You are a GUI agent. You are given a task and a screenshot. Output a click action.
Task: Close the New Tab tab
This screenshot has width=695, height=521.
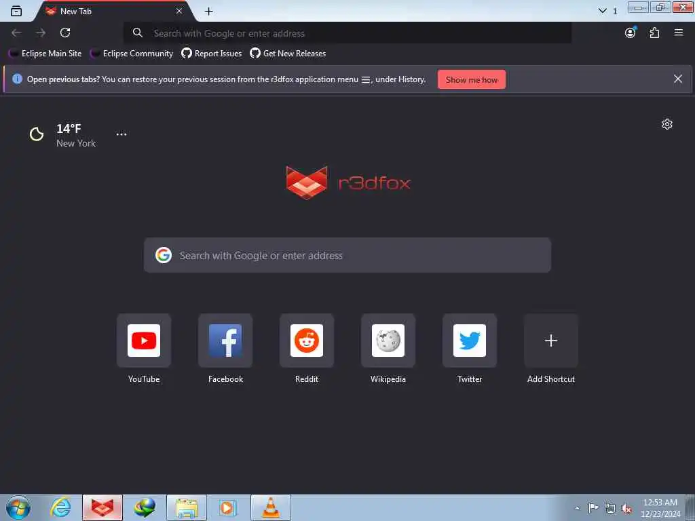click(x=179, y=11)
